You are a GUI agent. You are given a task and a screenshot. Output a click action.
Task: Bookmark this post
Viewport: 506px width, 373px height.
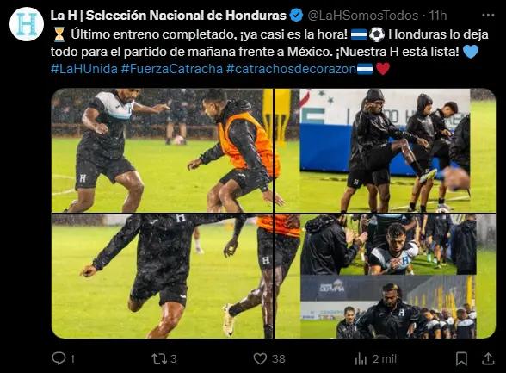tap(461, 358)
